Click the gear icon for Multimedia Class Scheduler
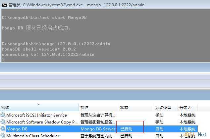This screenshot has width=210, height=139. tap(3, 136)
